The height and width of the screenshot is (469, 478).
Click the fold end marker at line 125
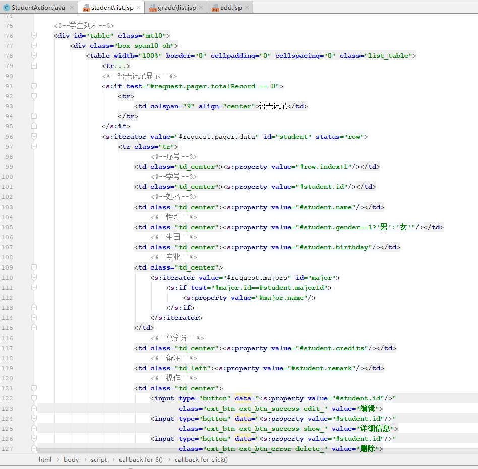[34, 429]
